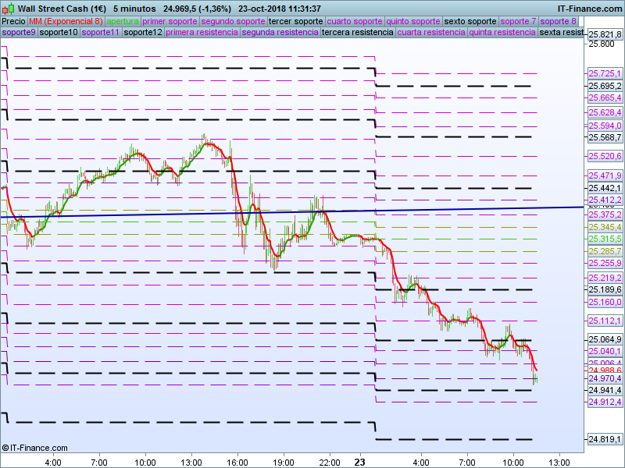Select tercera resistencia label

coord(358,32)
